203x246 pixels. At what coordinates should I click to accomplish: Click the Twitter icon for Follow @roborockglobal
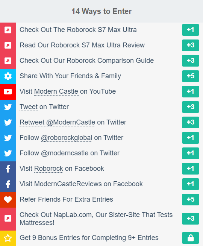pyautogui.click(x=8, y=138)
